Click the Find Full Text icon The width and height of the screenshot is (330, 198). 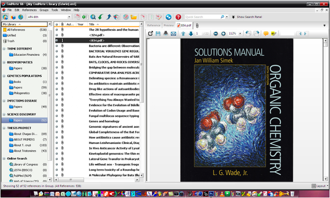[x=117, y=17]
